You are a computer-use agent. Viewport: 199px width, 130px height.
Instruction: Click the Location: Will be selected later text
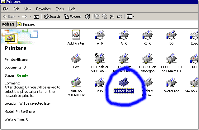point(28,103)
